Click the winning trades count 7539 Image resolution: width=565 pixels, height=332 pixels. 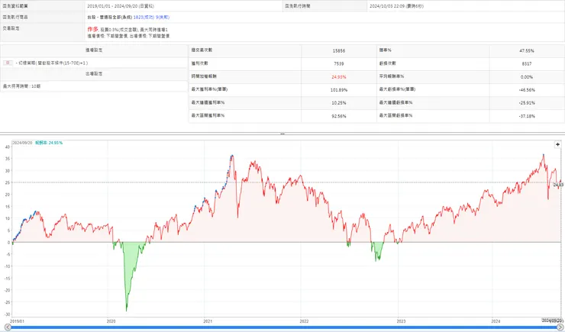pyautogui.click(x=339, y=64)
